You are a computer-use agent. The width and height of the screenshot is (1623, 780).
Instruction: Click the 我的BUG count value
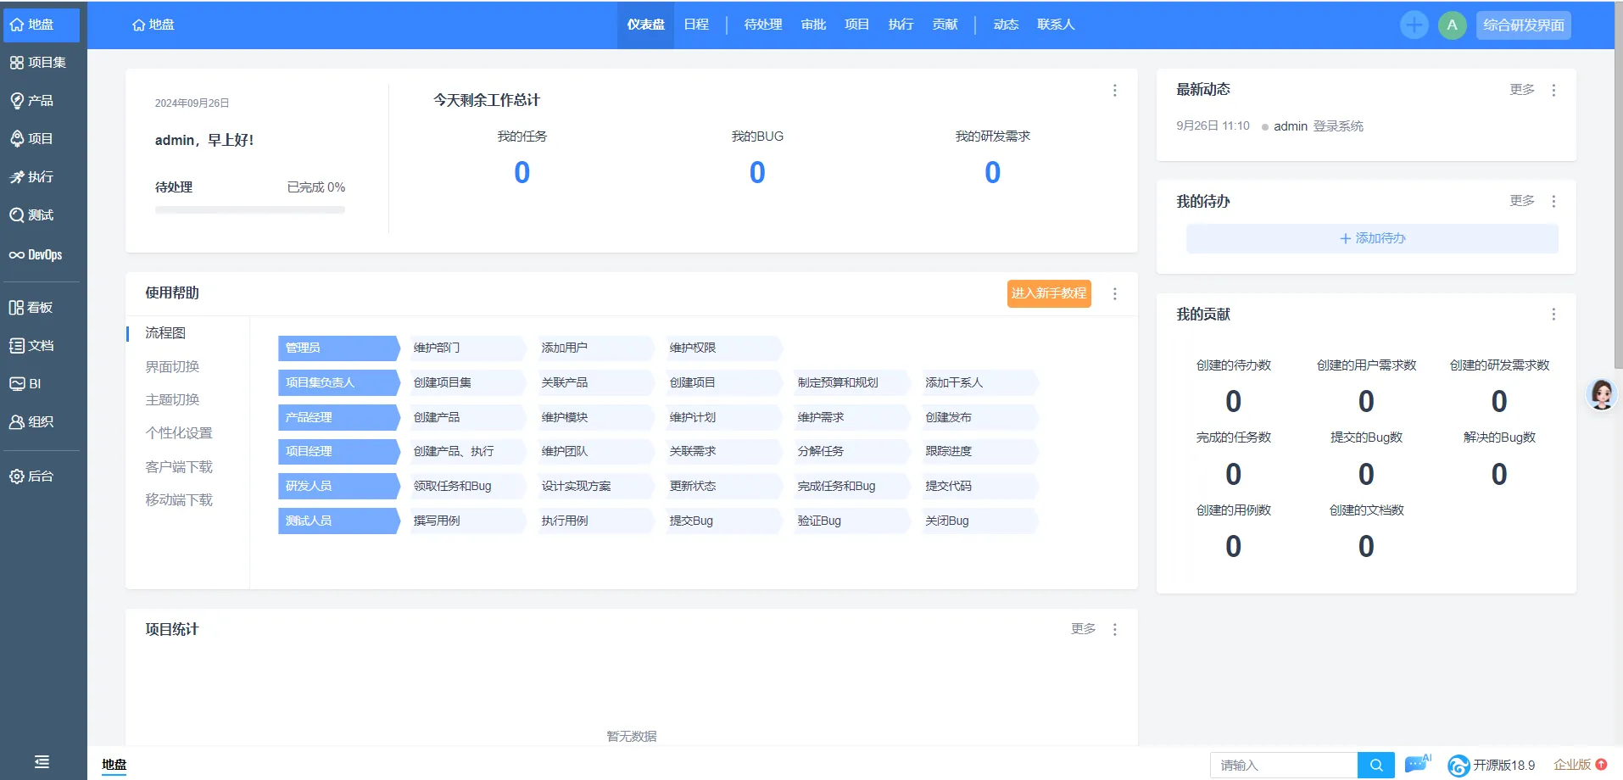(757, 173)
